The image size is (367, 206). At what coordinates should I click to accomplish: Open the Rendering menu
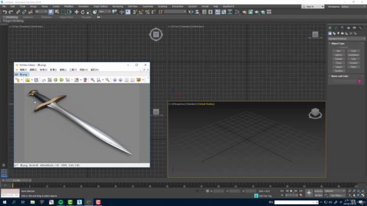[118, 6]
